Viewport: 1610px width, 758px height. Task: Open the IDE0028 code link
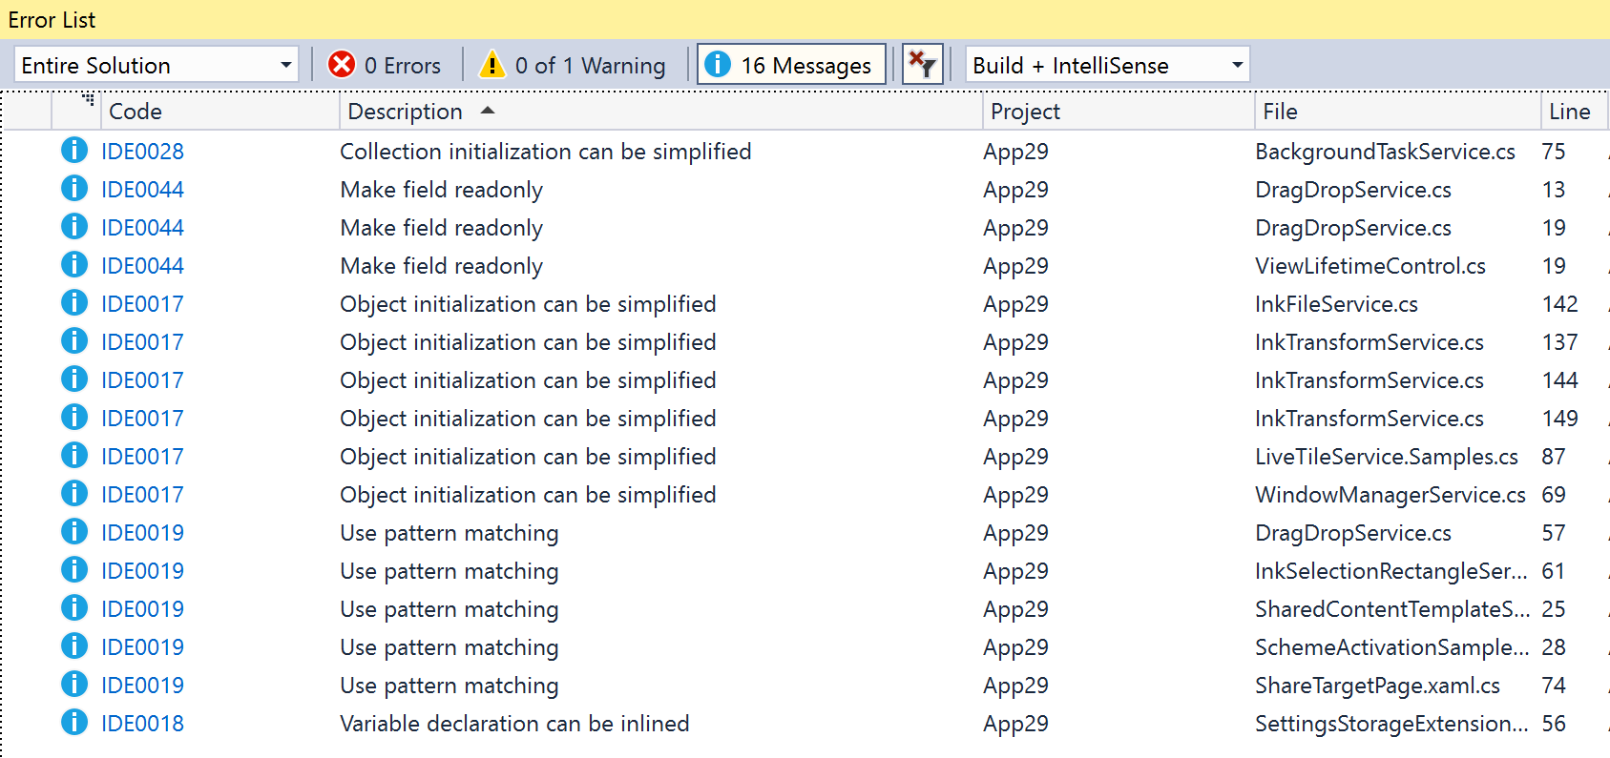point(142,152)
